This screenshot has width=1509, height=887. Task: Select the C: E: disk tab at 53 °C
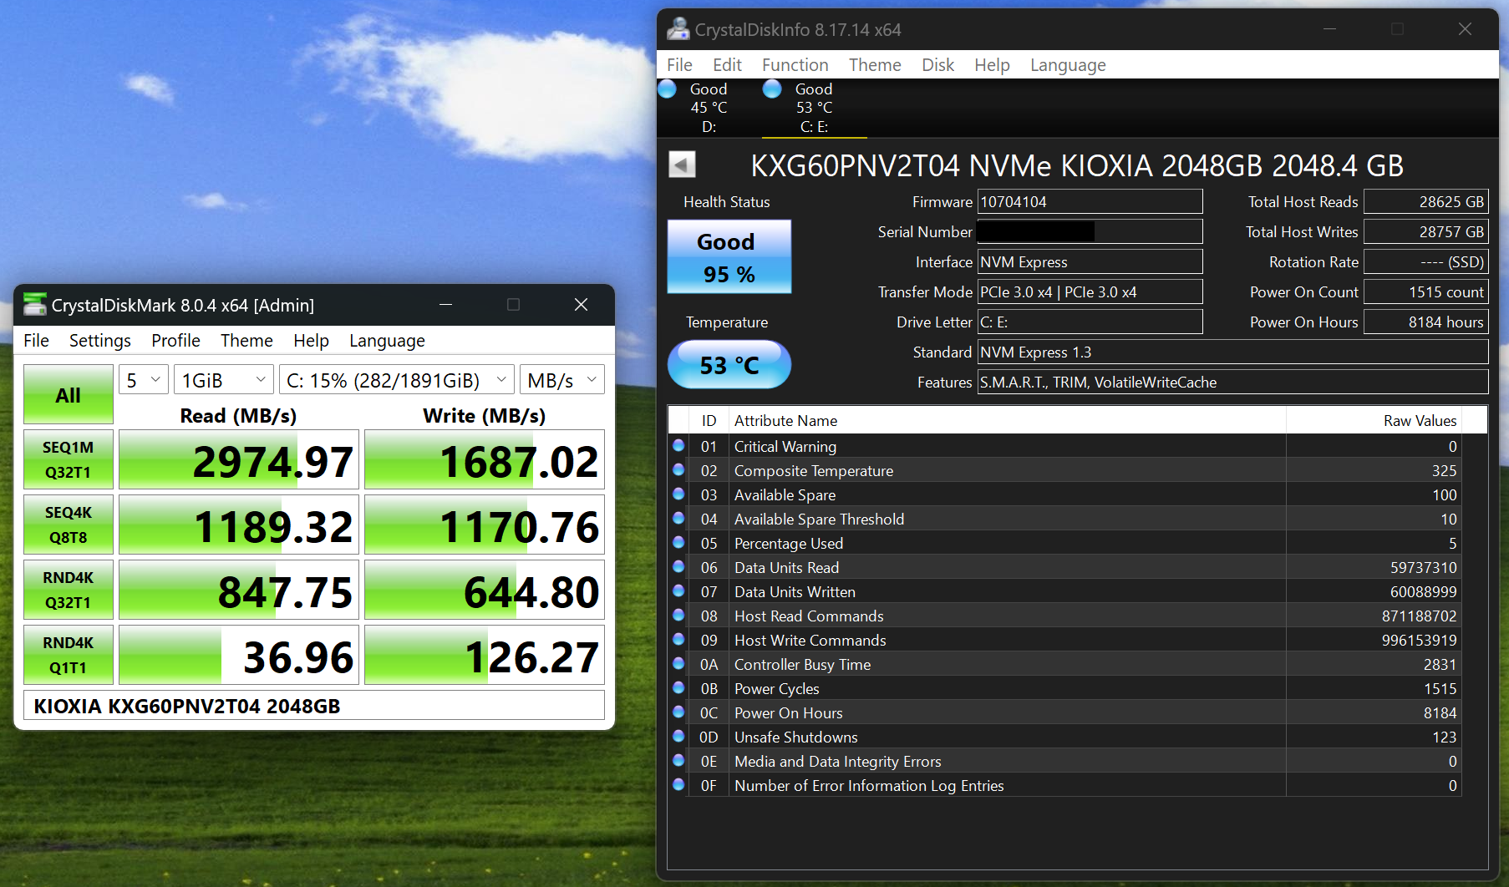(x=814, y=108)
